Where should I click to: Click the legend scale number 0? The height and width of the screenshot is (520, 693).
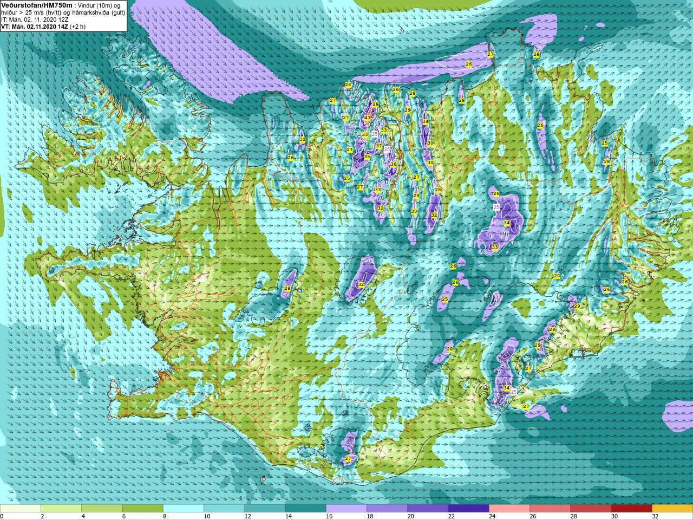[2, 516]
